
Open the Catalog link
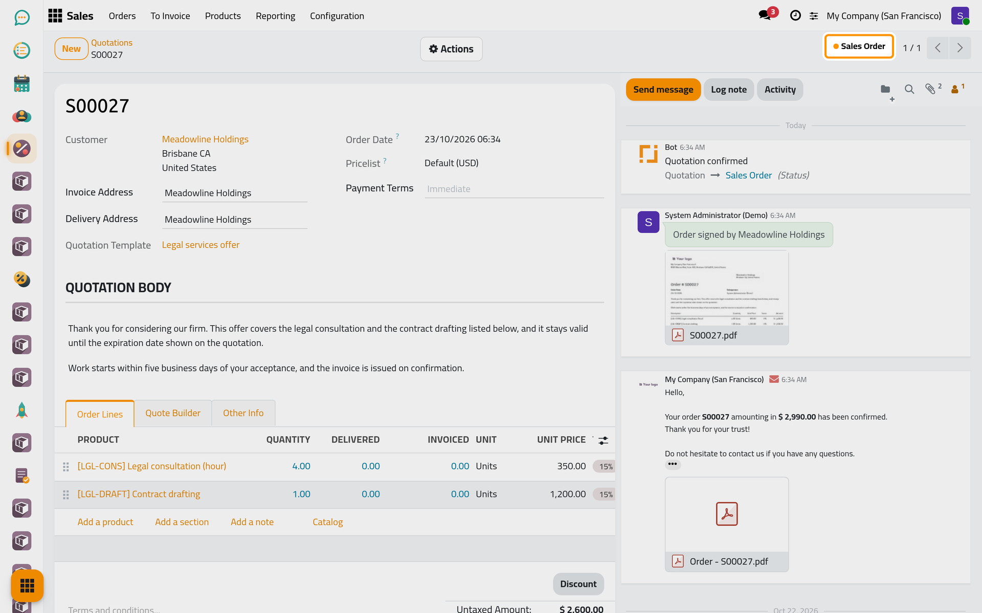point(328,522)
